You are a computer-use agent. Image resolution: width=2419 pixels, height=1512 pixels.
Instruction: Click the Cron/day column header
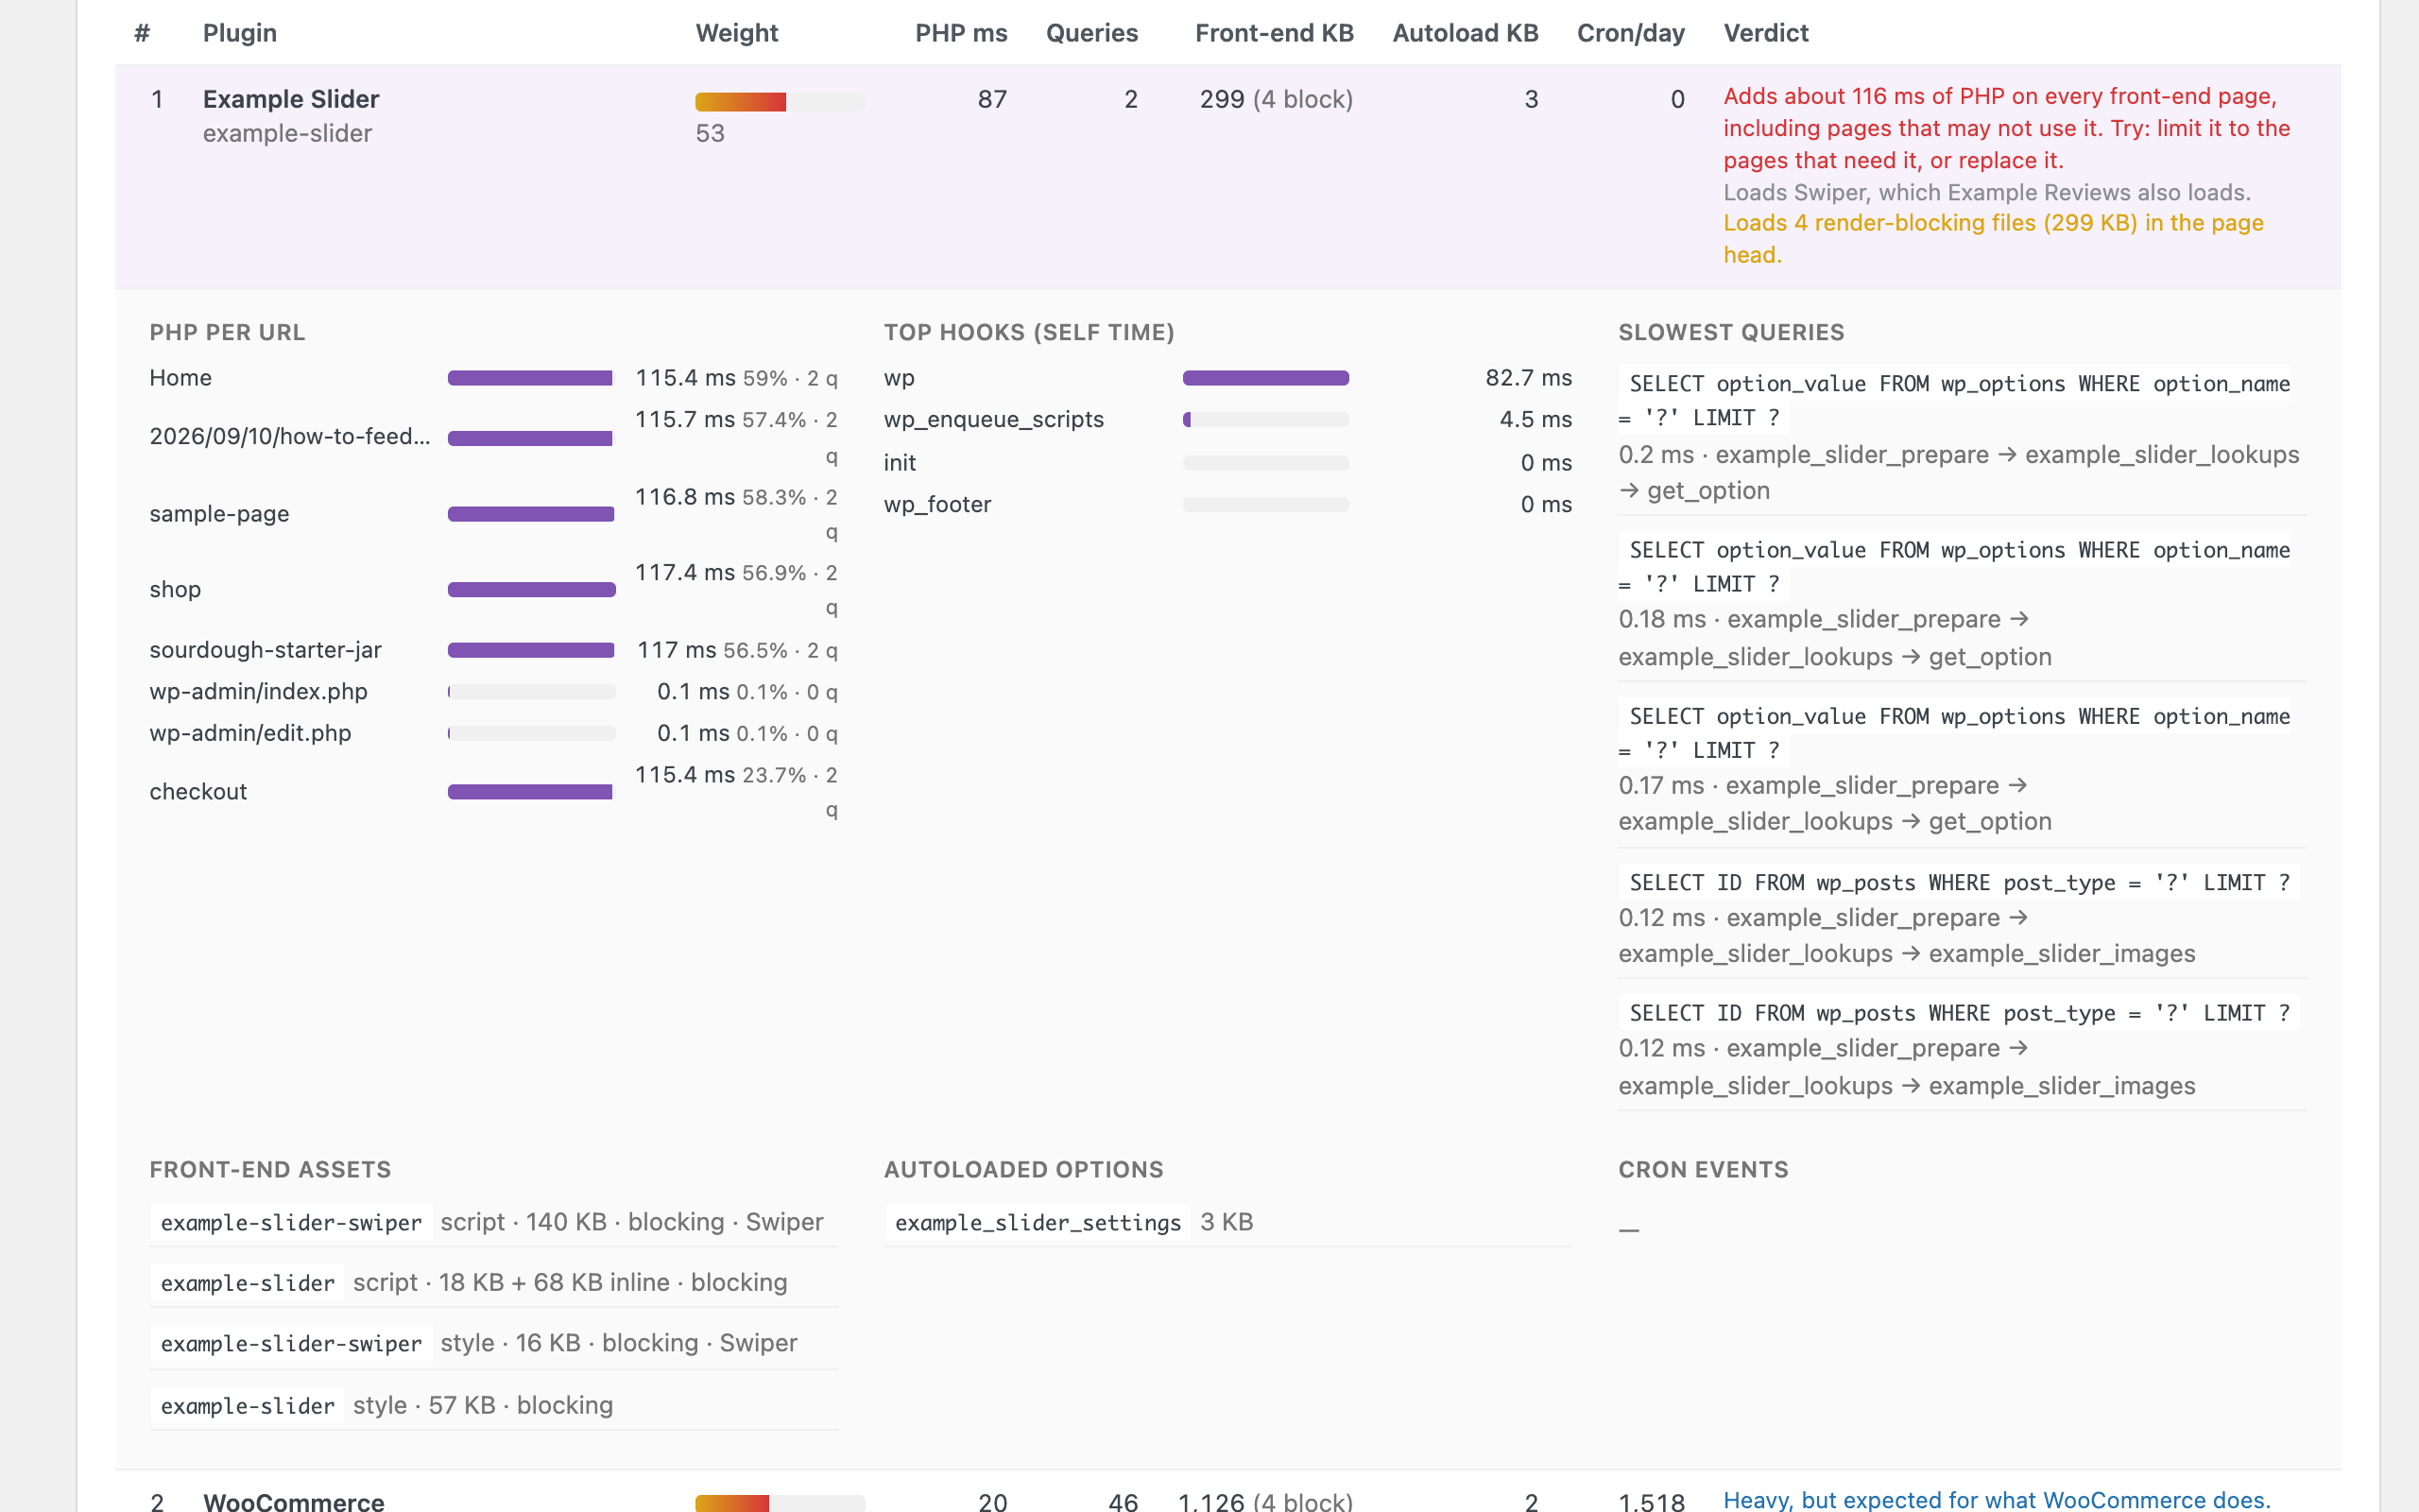pos(1630,33)
